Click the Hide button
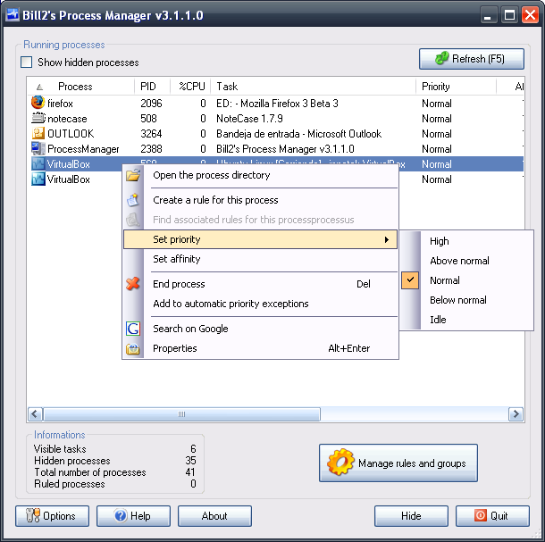545x542 pixels. [x=411, y=516]
